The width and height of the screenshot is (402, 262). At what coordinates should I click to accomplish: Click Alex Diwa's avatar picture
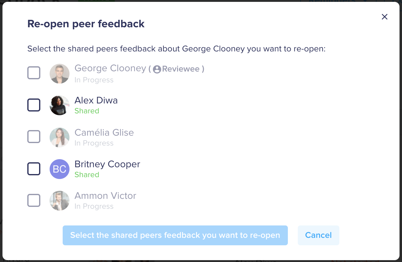tap(60, 105)
